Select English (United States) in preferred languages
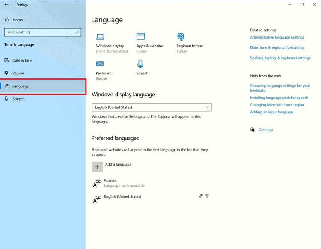Image resolution: width=321 pixels, height=249 pixels. [x=152, y=199]
